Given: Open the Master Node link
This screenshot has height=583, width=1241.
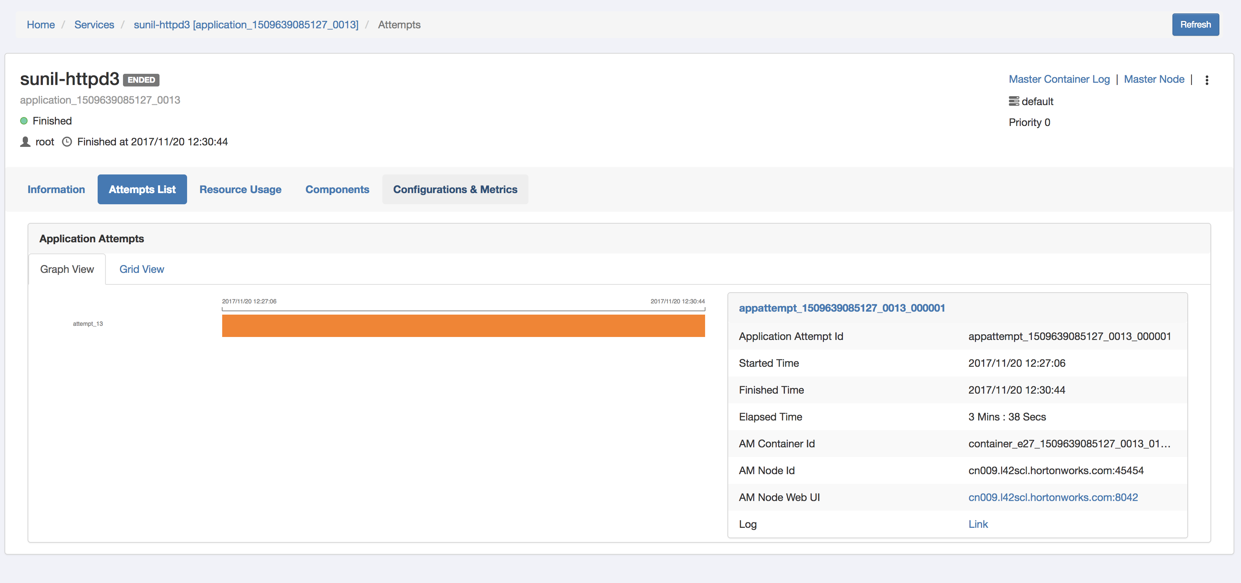Looking at the screenshot, I should coord(1154,79).
